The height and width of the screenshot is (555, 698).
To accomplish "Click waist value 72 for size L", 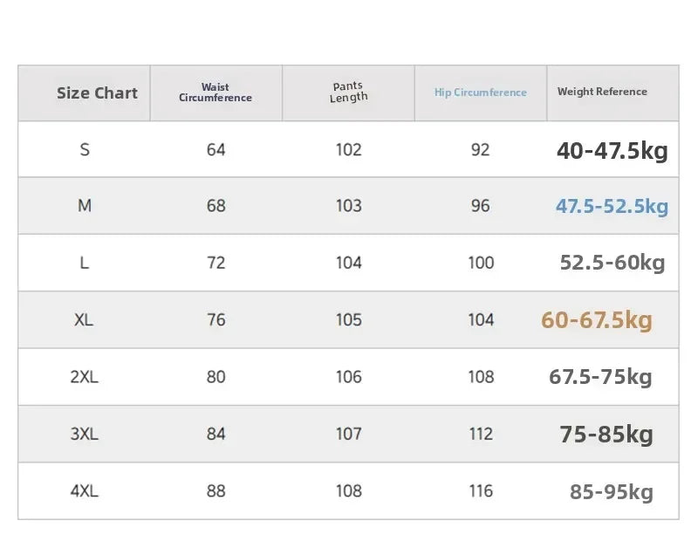I will click(x=216, y=263).
